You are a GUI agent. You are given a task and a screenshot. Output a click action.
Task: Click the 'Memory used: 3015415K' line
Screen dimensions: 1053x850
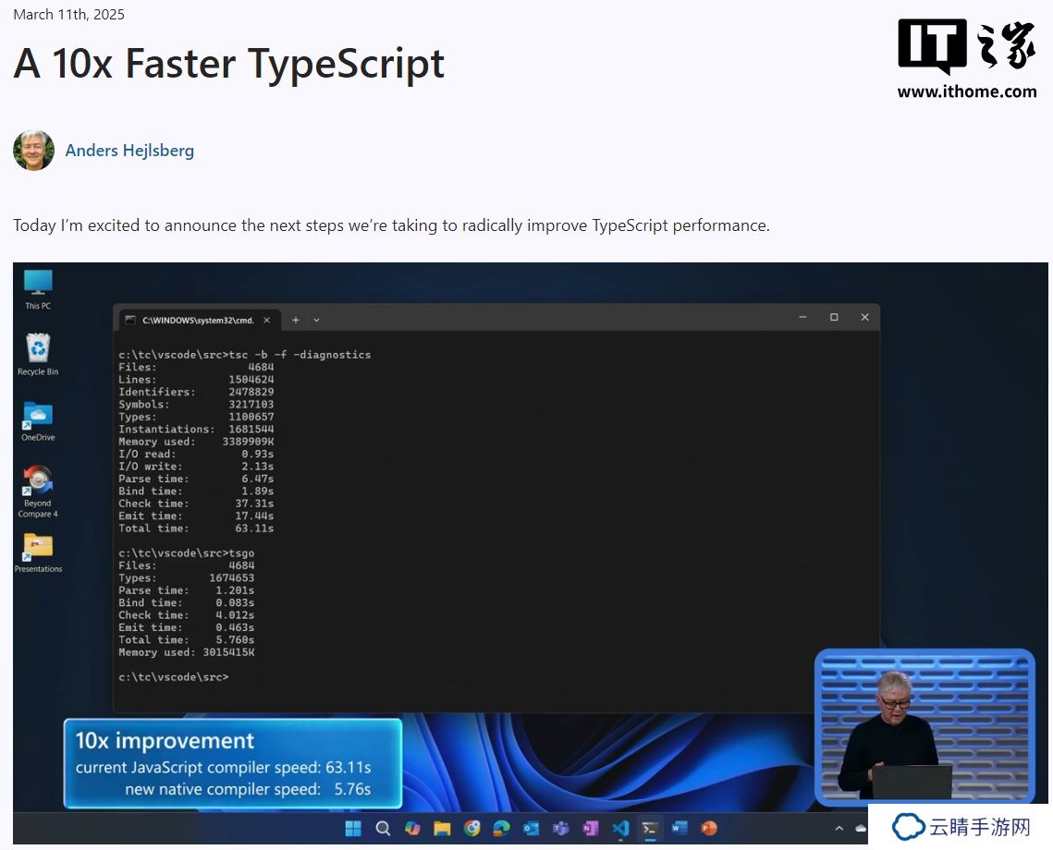point(187,652)
